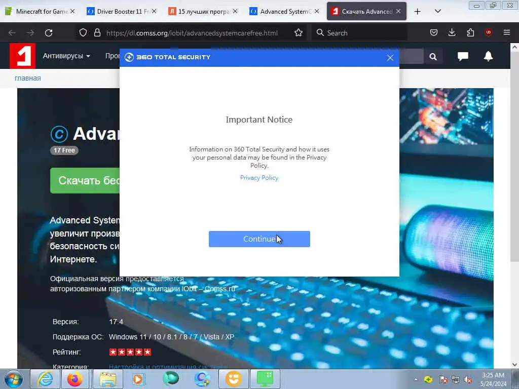This screenshot has width=519, height=389.
Task: Go back to the previous page
Action: [12, 33]
